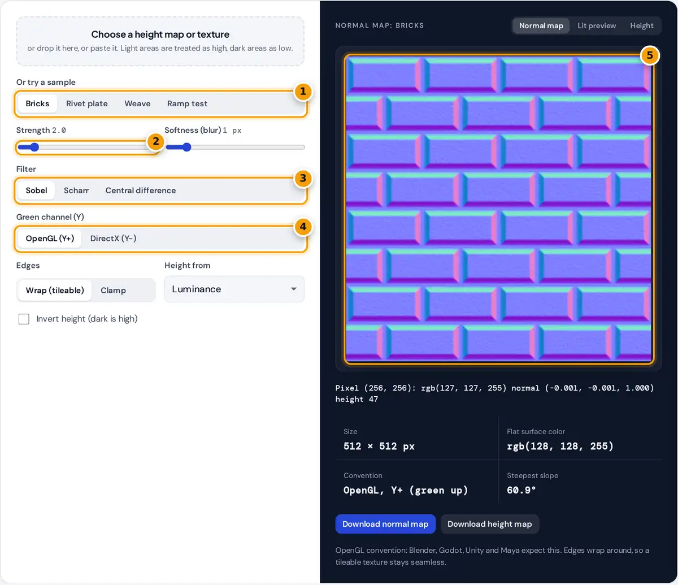Set green channel to OpenGL (Y+)

point(50,239)
